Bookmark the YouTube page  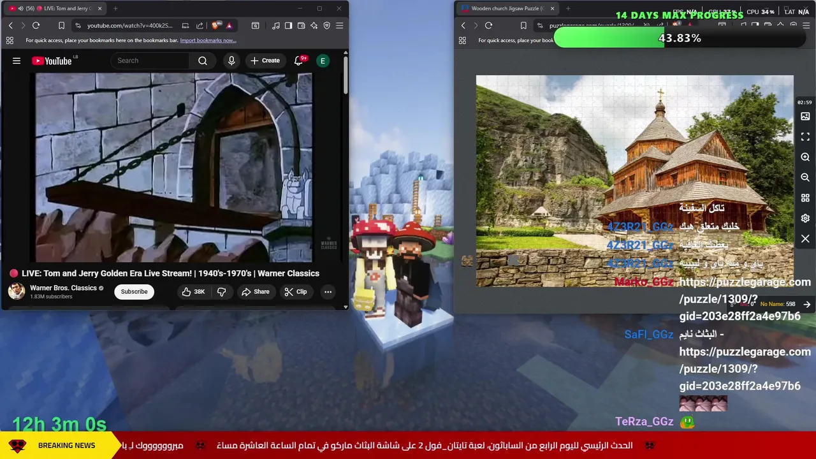61,25
